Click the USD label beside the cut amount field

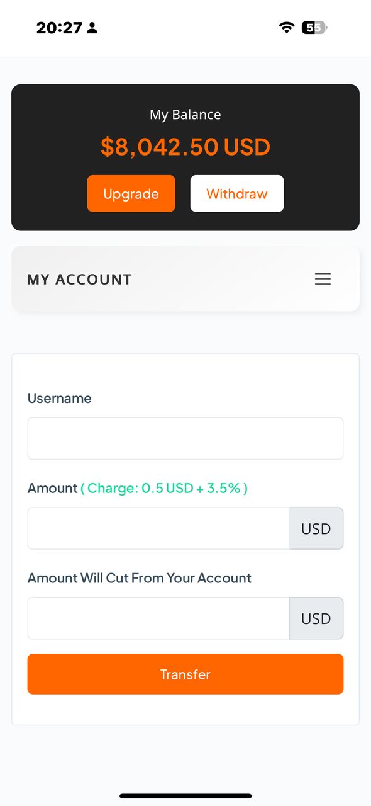(316, 618)
